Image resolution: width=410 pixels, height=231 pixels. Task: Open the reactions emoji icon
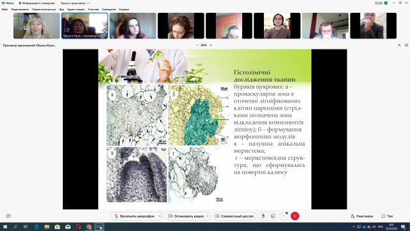272,216
